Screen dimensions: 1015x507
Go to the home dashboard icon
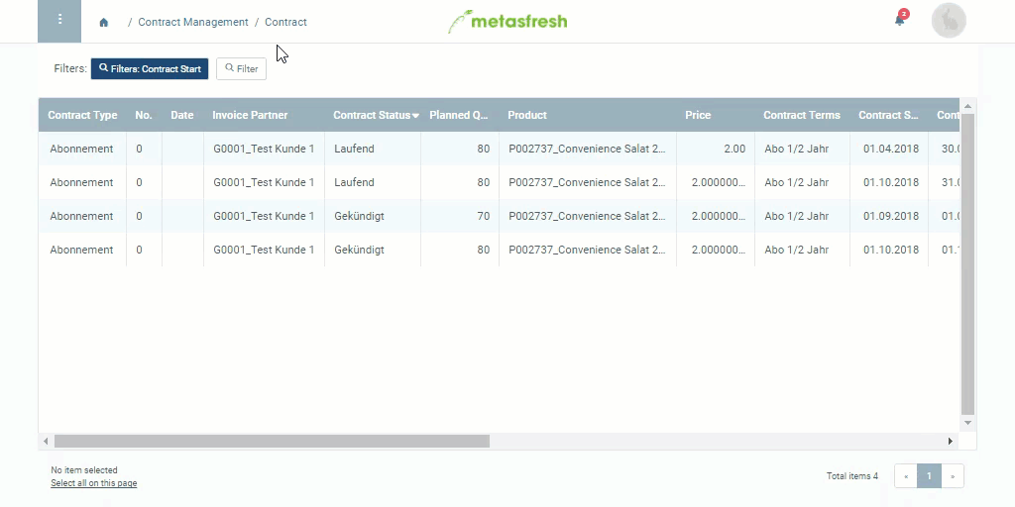[103, 23]
